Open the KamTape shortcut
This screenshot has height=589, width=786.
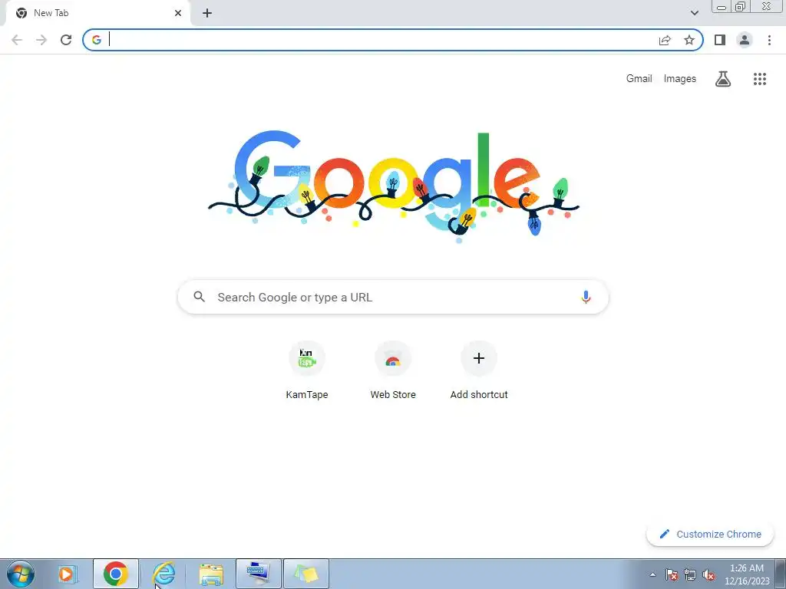point(307,370)
